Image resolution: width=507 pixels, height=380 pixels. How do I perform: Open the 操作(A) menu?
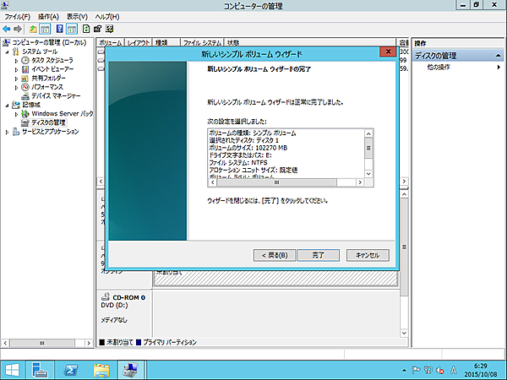pos(48,16)
